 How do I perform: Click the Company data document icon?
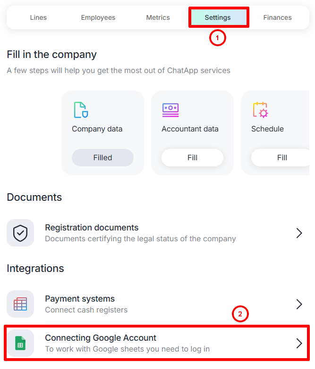pyautogui.click(x=81, y=110)
